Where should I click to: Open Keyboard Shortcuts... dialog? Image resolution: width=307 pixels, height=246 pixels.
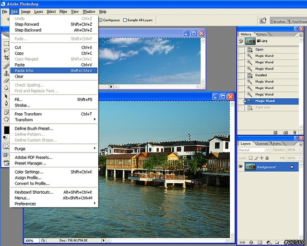54,192
